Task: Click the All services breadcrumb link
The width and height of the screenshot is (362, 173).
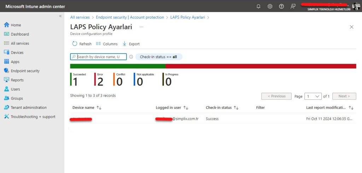Action: point(80,17)
